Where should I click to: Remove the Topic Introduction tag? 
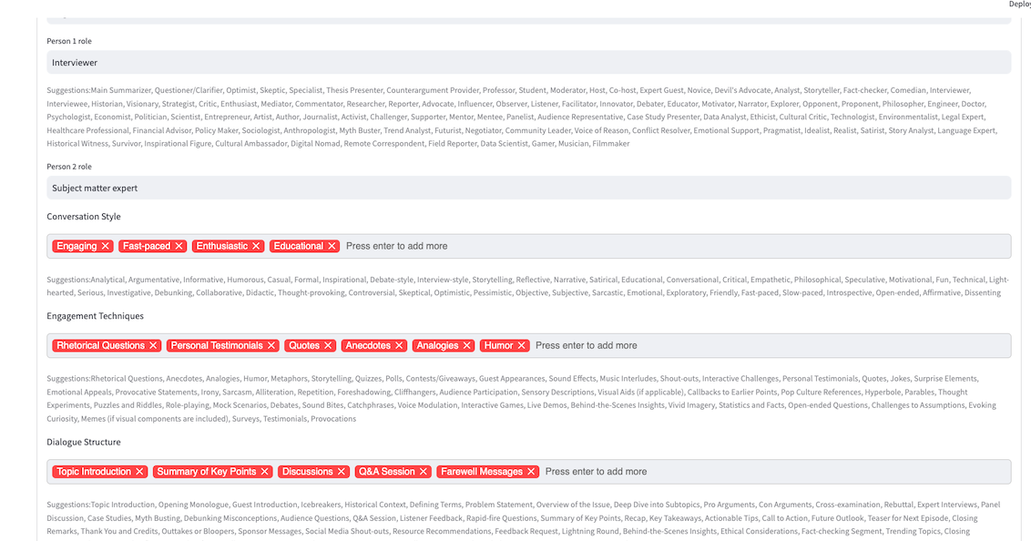click(x=139, y=472)
